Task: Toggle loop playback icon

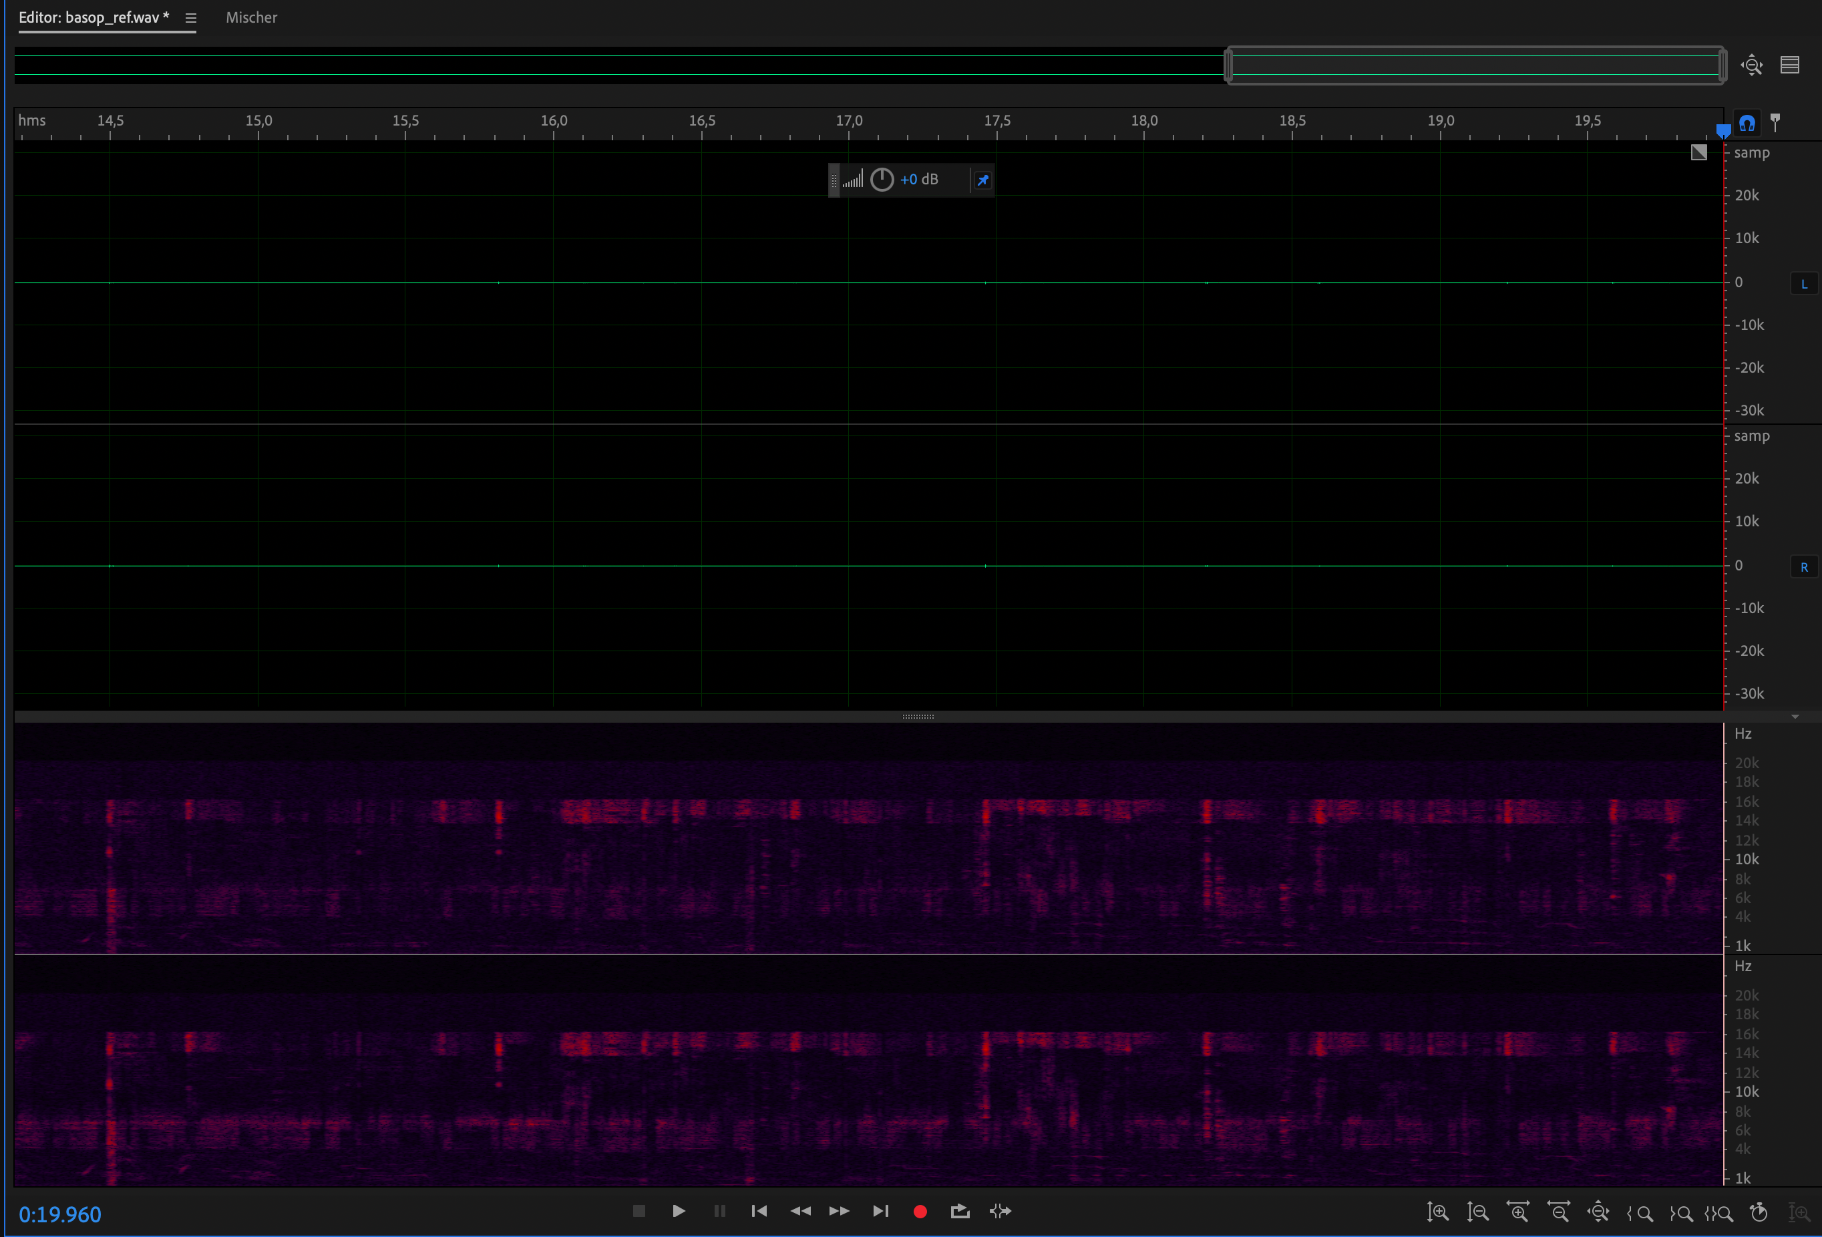Action: coord(960,1211)
